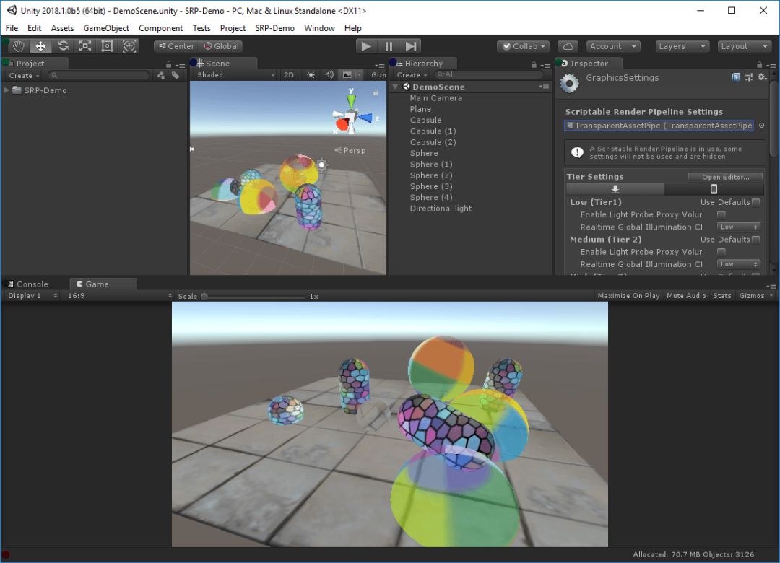Open the Component menu
The image size is (780, 563).
pyautogui.click(x=160, y=28)
